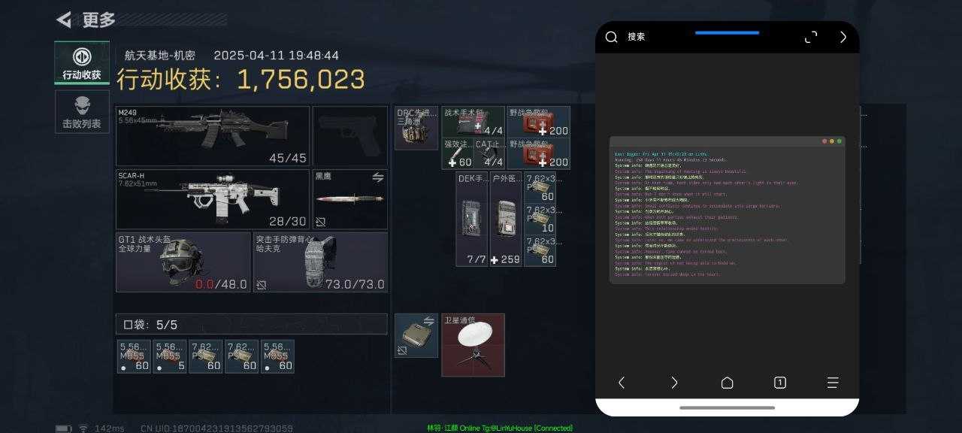Select the SCAR-H rifle slot
The image size is (962, 433).
[213, 199]
